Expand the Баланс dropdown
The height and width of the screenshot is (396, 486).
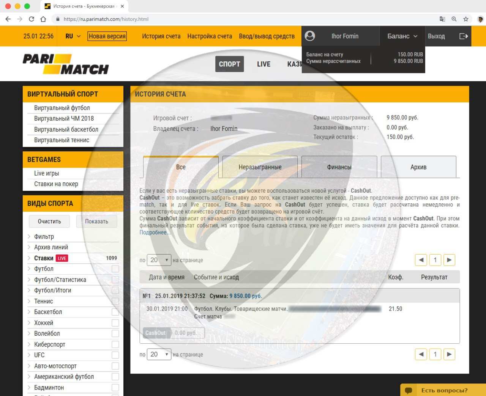coord(402,36)
